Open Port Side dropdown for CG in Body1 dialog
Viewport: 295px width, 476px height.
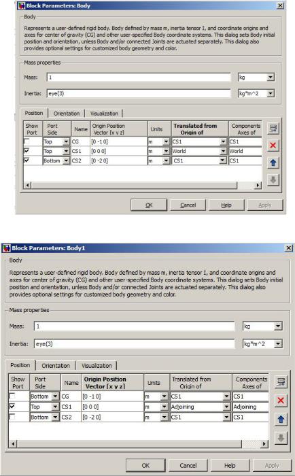(x=55, y=396)
